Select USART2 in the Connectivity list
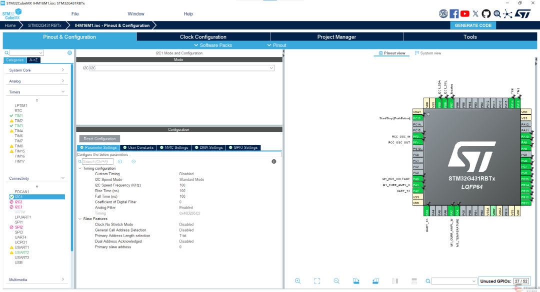 21,253
